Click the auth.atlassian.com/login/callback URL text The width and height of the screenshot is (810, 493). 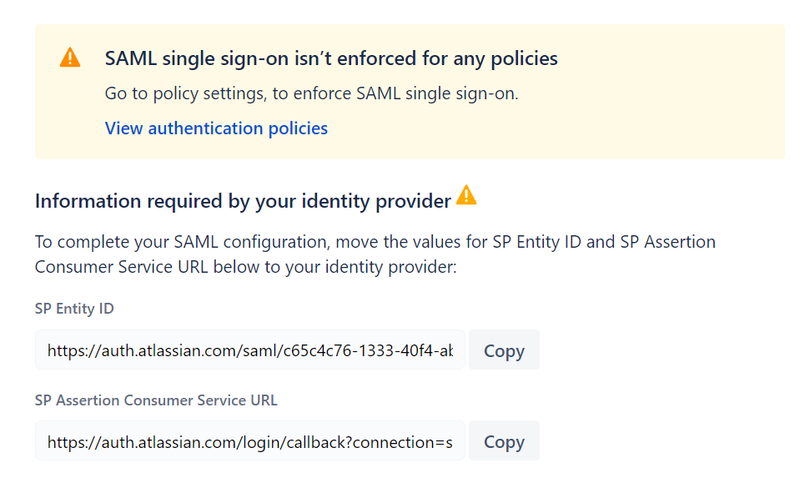point(250,442)
